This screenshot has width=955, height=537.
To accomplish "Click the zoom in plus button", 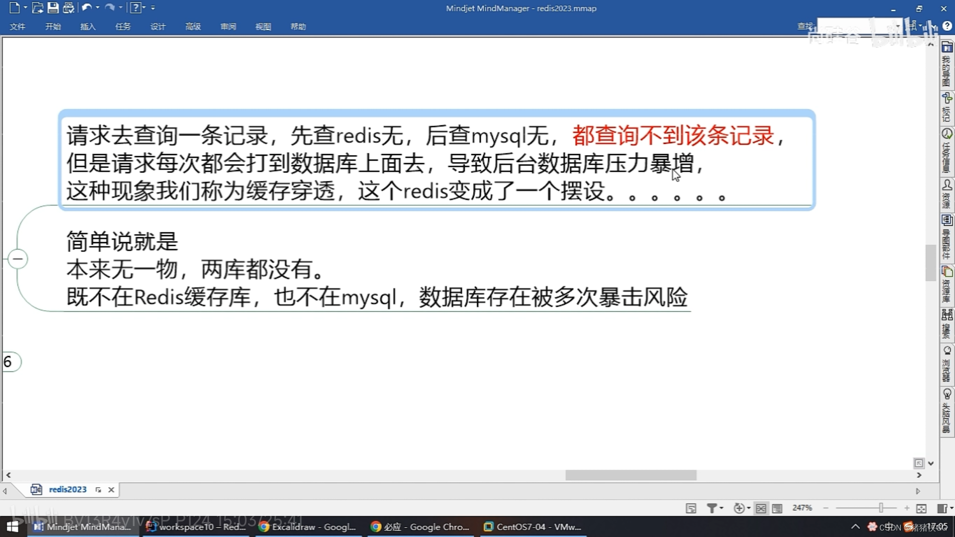I will coord(907,508).
